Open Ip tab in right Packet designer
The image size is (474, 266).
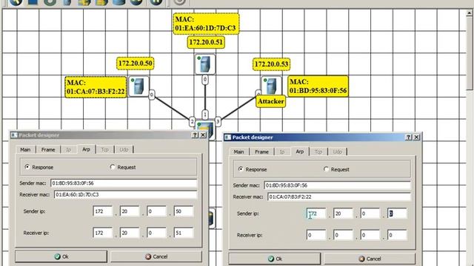tap(282, 151)
